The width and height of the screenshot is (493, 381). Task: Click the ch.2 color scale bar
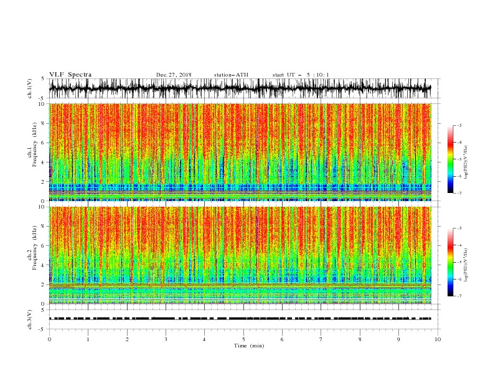pyautogui.click(x=450, y=262)
